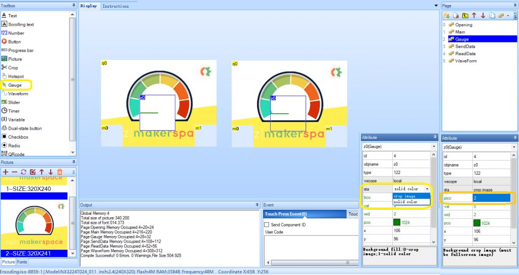
Task: Click the picc value field
Action: point(491,198)
